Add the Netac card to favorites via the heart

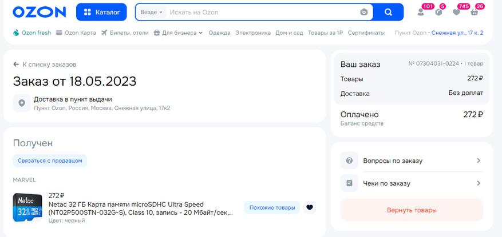309,207
